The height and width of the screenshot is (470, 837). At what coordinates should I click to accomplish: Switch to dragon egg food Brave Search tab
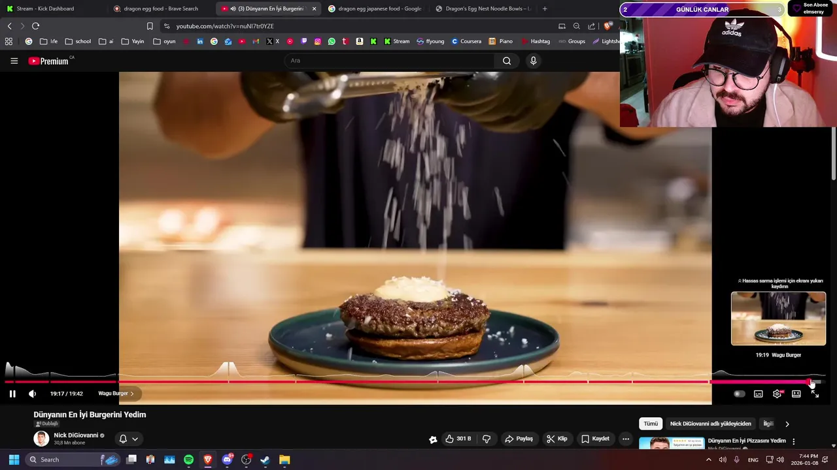point(160,8)
